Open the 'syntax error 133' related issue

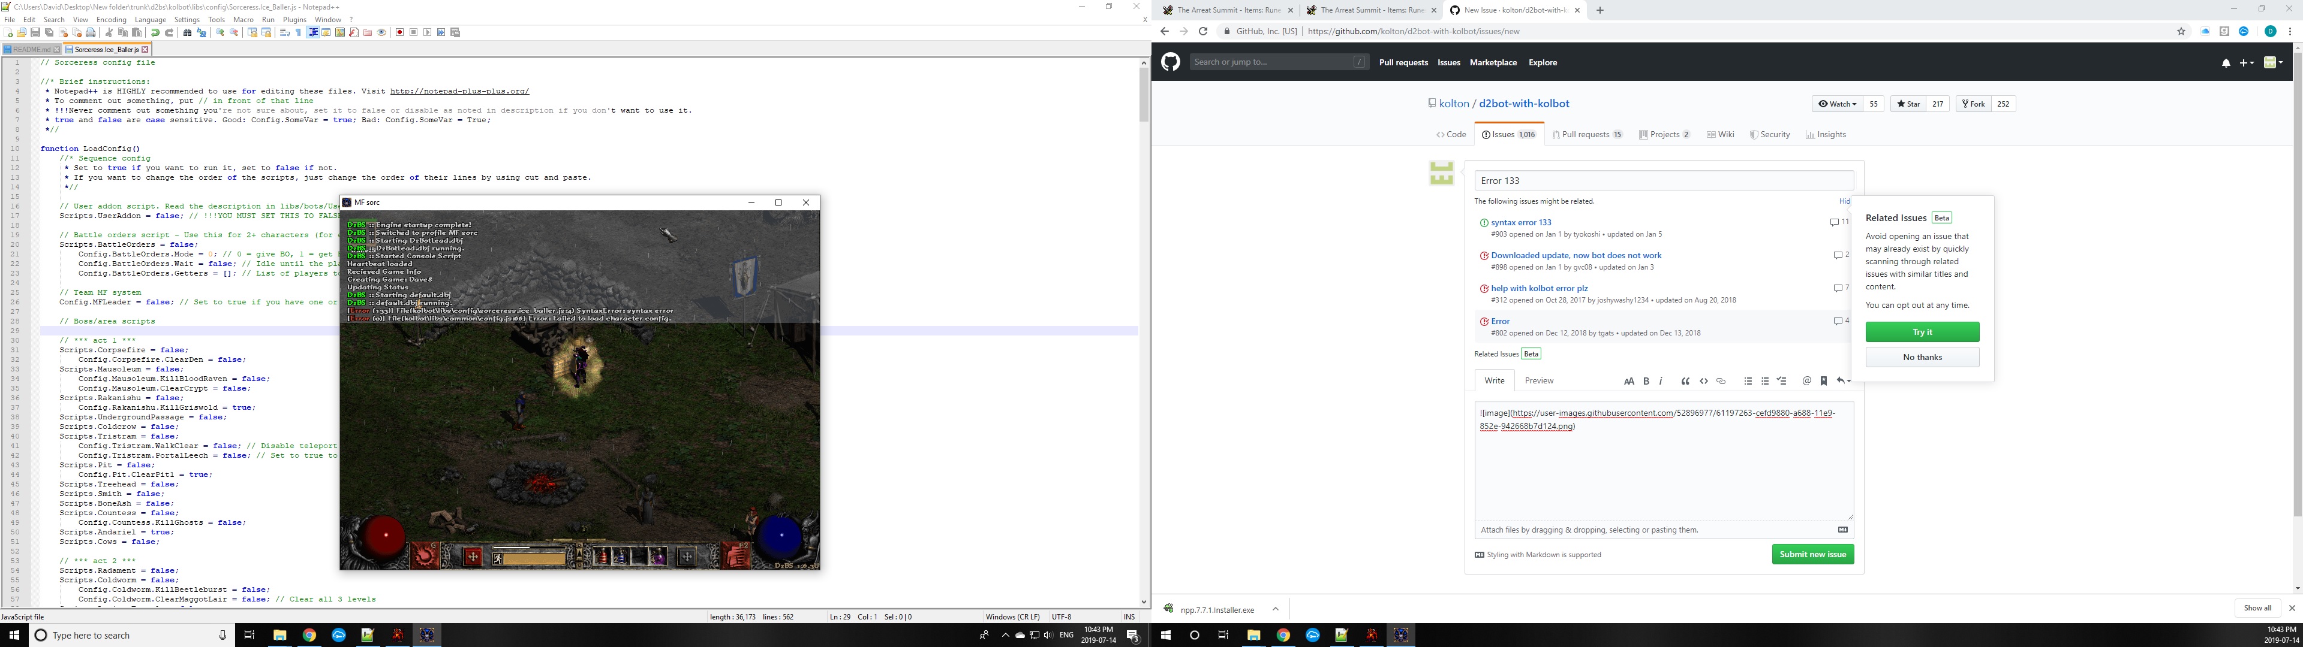tap(1521, 222)
